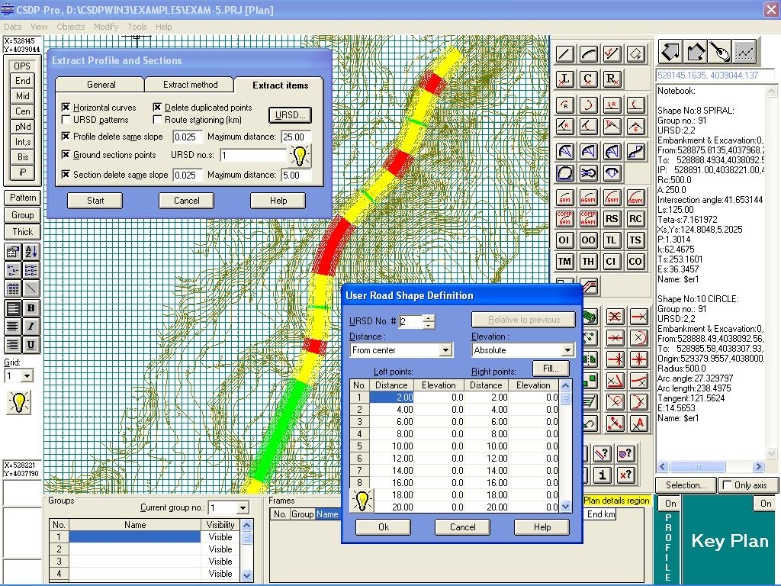
Task: Toggle Delete duplicated points checkbox
Action: pyautogui.click(x=157, y=107)
